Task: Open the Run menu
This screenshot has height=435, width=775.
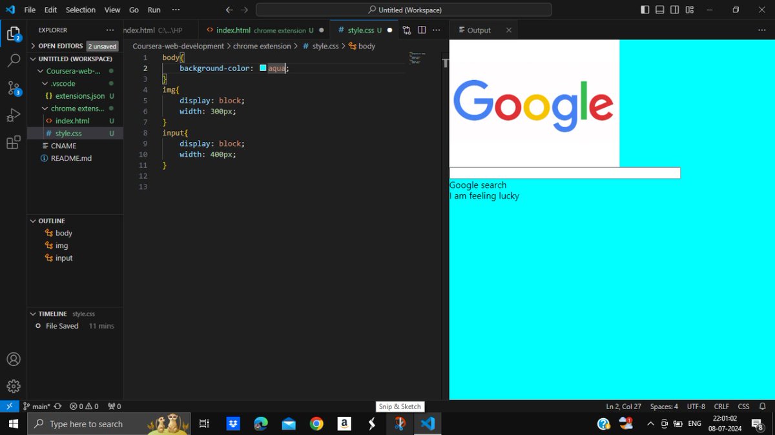Action: (x=154, y=10)
